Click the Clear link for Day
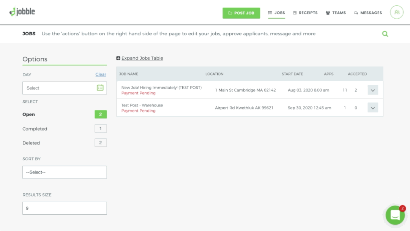 click(x=101, y=74)
